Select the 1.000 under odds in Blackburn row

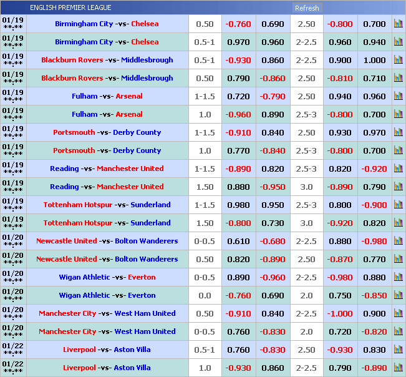pos(374,61)
